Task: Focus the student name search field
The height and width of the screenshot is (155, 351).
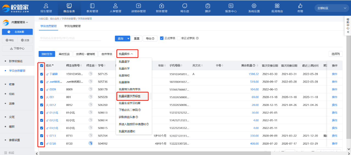Action: click(x=70, y=38)
